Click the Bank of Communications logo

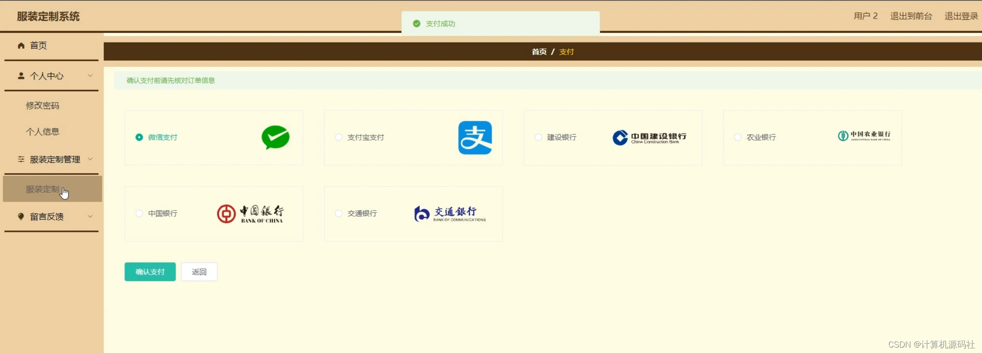(x=450, y=214)
